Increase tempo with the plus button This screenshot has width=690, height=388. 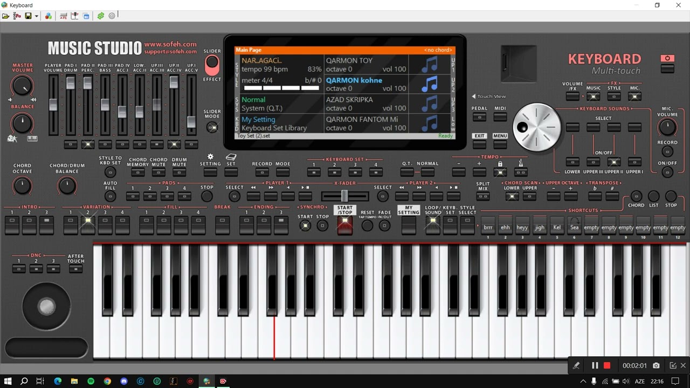click(x=479, y=172)
